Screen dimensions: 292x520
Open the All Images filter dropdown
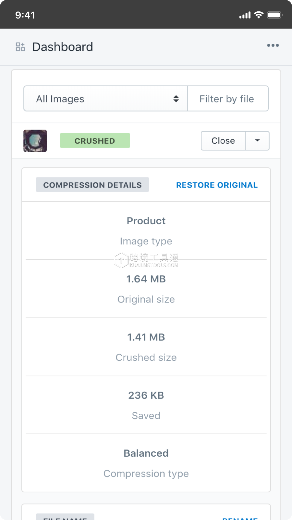tap(105, 99)
